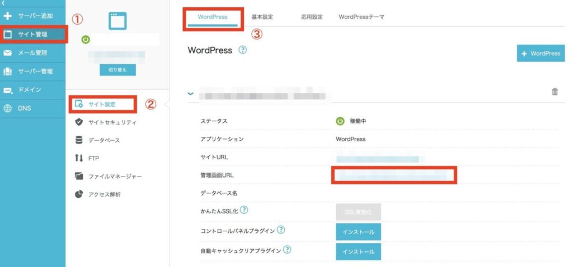Image resolution: width=573 pixels, height=267 pixels.
Task: Open サイトセキュリティ submenu item
Action: pos(112,122)
